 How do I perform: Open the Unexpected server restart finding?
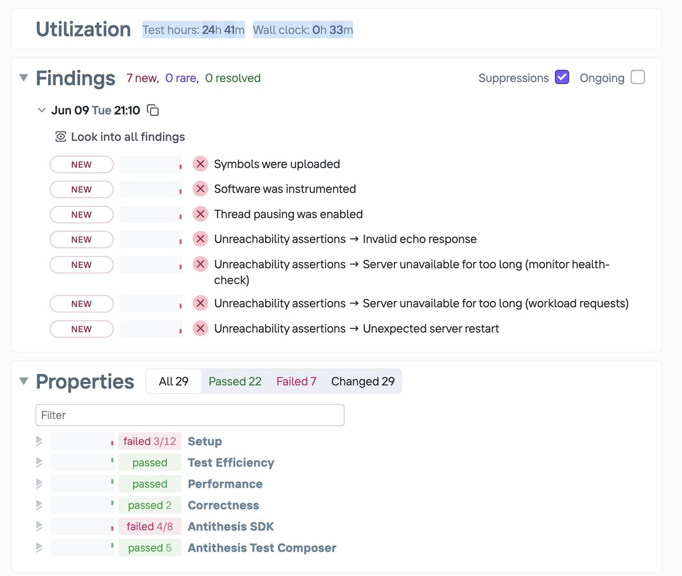tap(356, 328)
